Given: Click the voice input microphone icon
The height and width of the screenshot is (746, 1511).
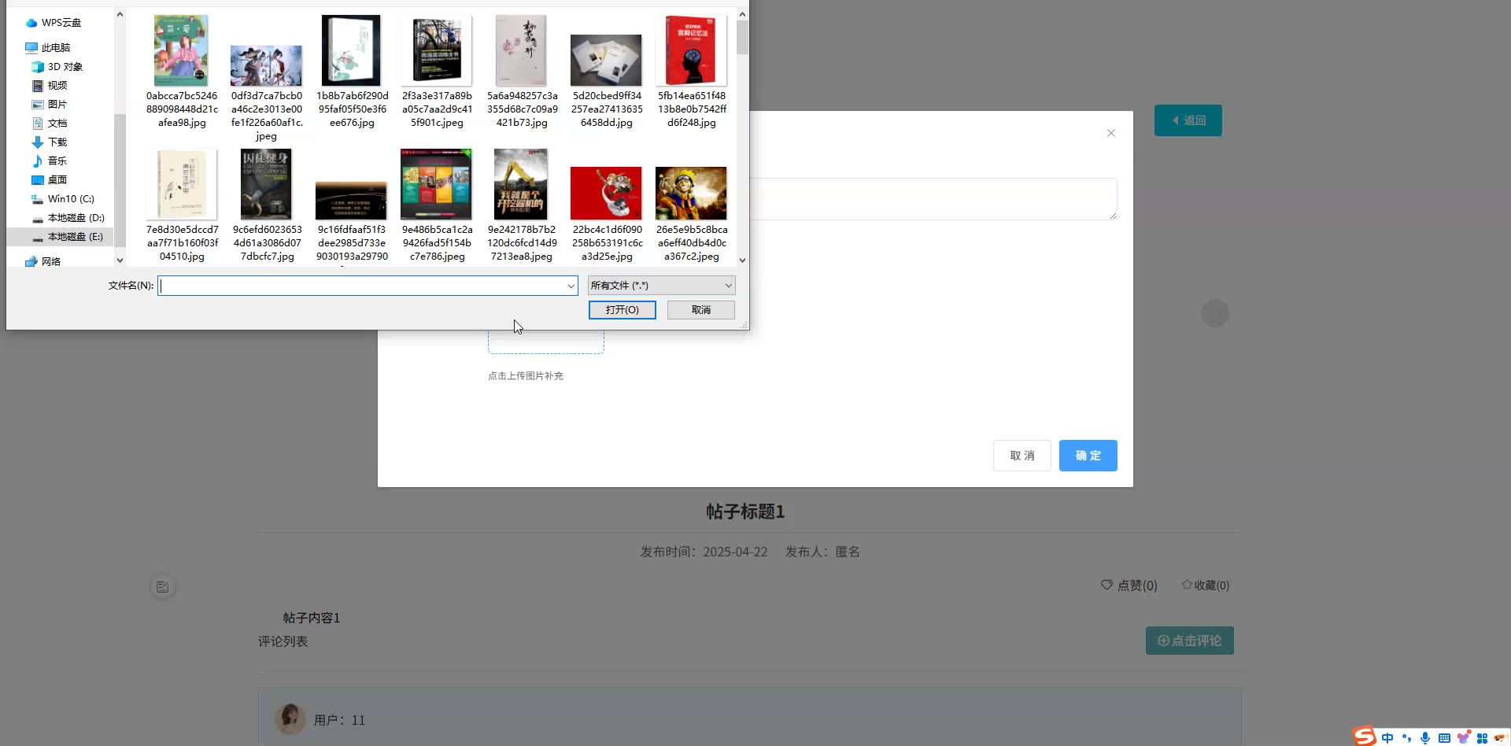Looking at the screenshot, I should pyautogui.click(x=1425, y=738).
